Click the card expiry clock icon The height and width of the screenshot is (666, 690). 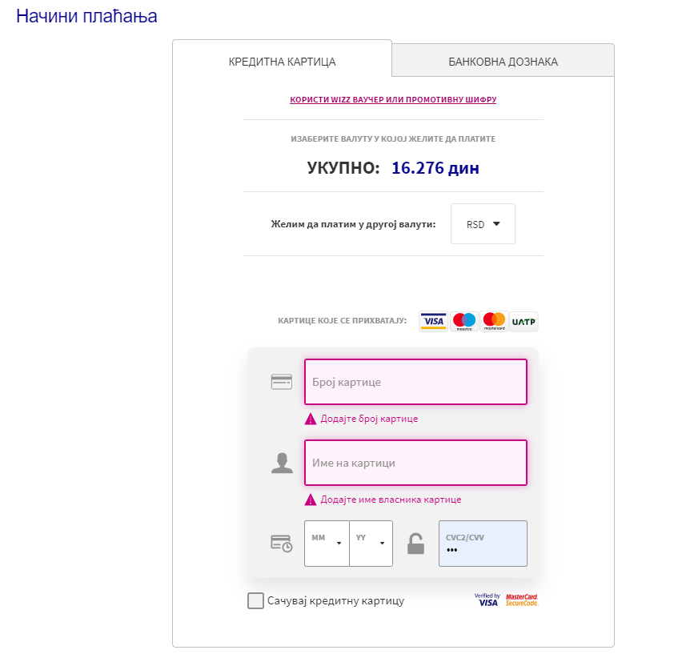(x=282, y=544)
